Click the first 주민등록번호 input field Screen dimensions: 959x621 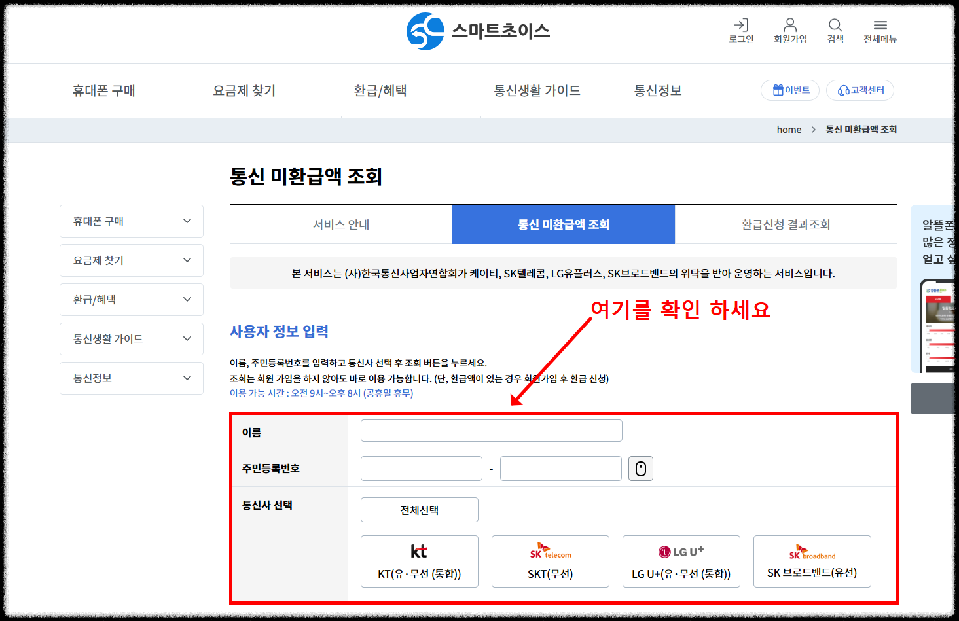(422, 469)
